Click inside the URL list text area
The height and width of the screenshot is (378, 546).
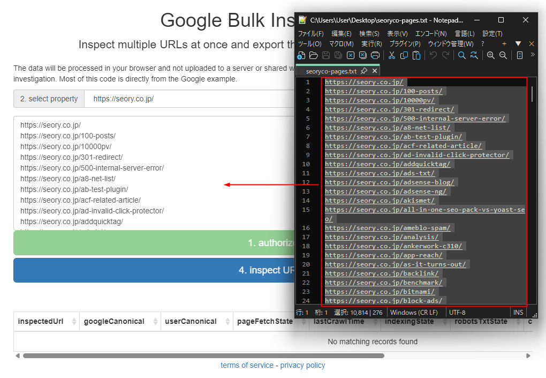pos(154,173)
